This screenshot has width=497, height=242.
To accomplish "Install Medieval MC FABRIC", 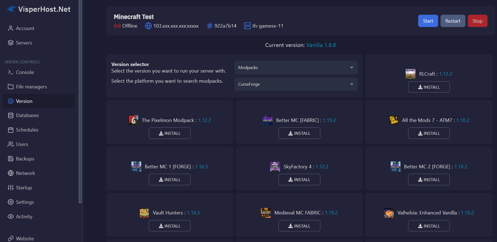I will [x=299, y=226].
